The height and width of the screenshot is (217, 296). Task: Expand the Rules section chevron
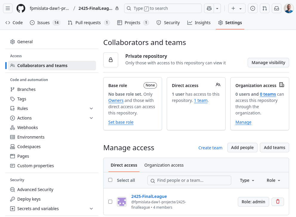pyautogui.click(x=91, y=108)
